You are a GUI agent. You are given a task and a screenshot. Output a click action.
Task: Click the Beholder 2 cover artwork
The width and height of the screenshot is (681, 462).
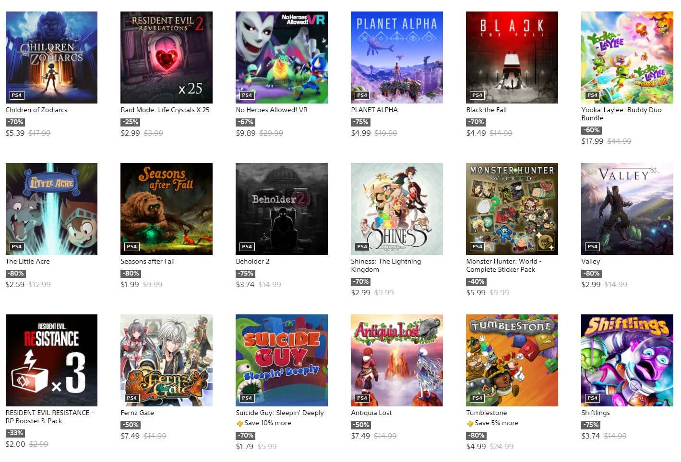(282, 209)
